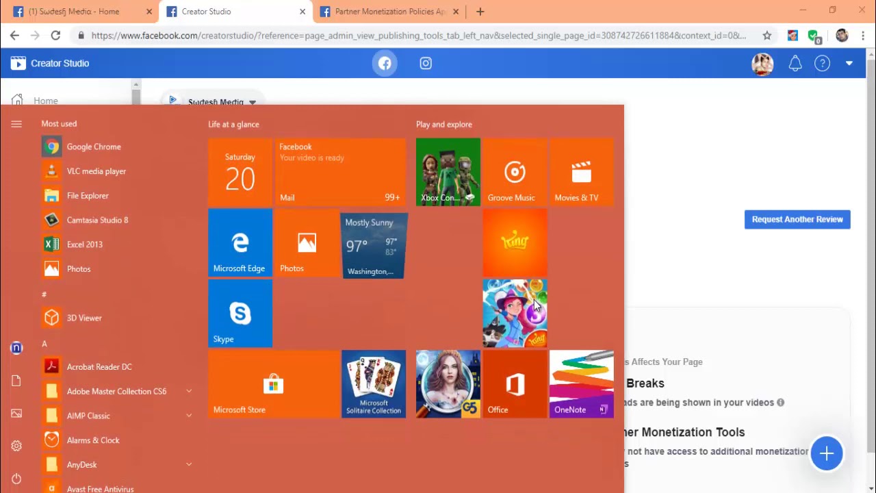The height and width of the screenshot is (493, 876).
Task: Click the Life at a glance group header
Action: point(233,125)
